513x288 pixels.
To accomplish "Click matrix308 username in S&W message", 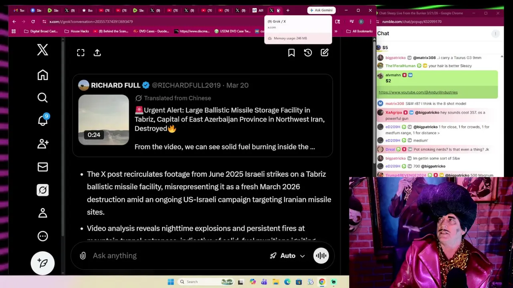I will 395,104.
